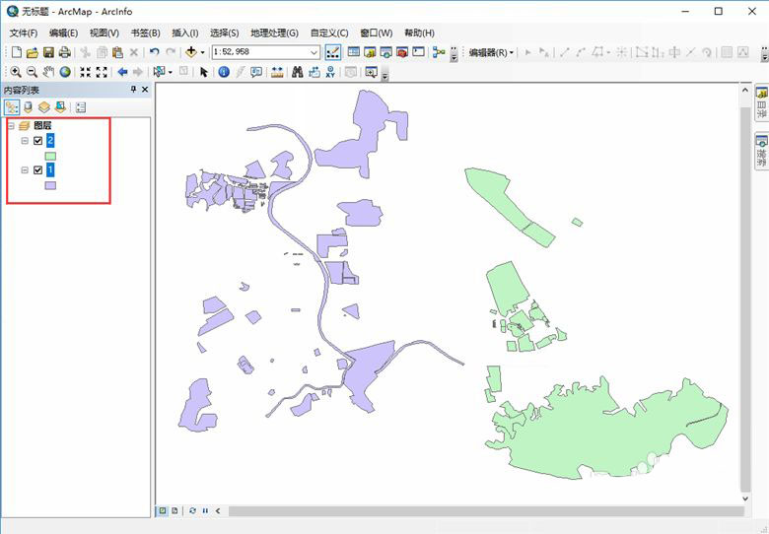
Task: Click the Fixed Zoom Out icon
Action: tap(102, 72)
